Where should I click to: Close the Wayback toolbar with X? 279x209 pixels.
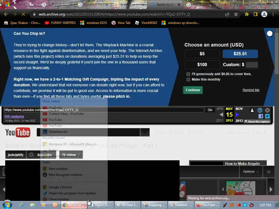pyautogui.click(x=267, y=110)
